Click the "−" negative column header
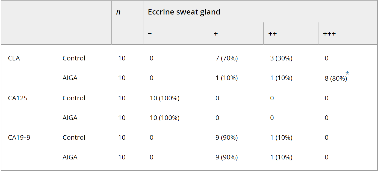Screen dimensions: 378x172 click(x=150, y=34)
